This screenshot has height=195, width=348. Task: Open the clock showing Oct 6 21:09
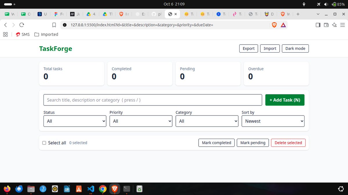[174, 4]
